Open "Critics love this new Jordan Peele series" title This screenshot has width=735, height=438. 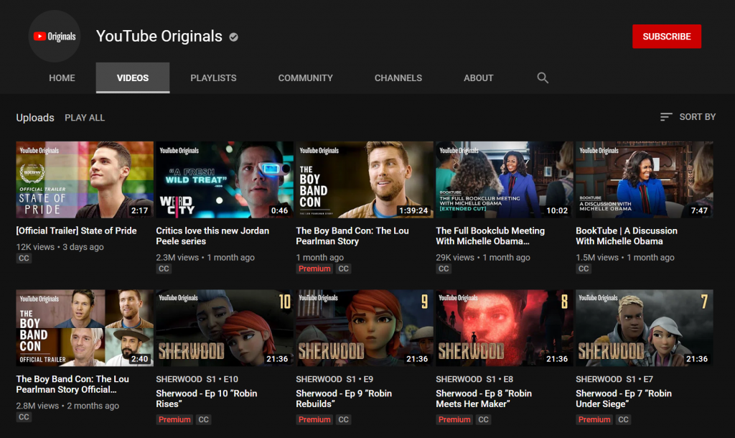pyautogui.click(x=212, y=236)
